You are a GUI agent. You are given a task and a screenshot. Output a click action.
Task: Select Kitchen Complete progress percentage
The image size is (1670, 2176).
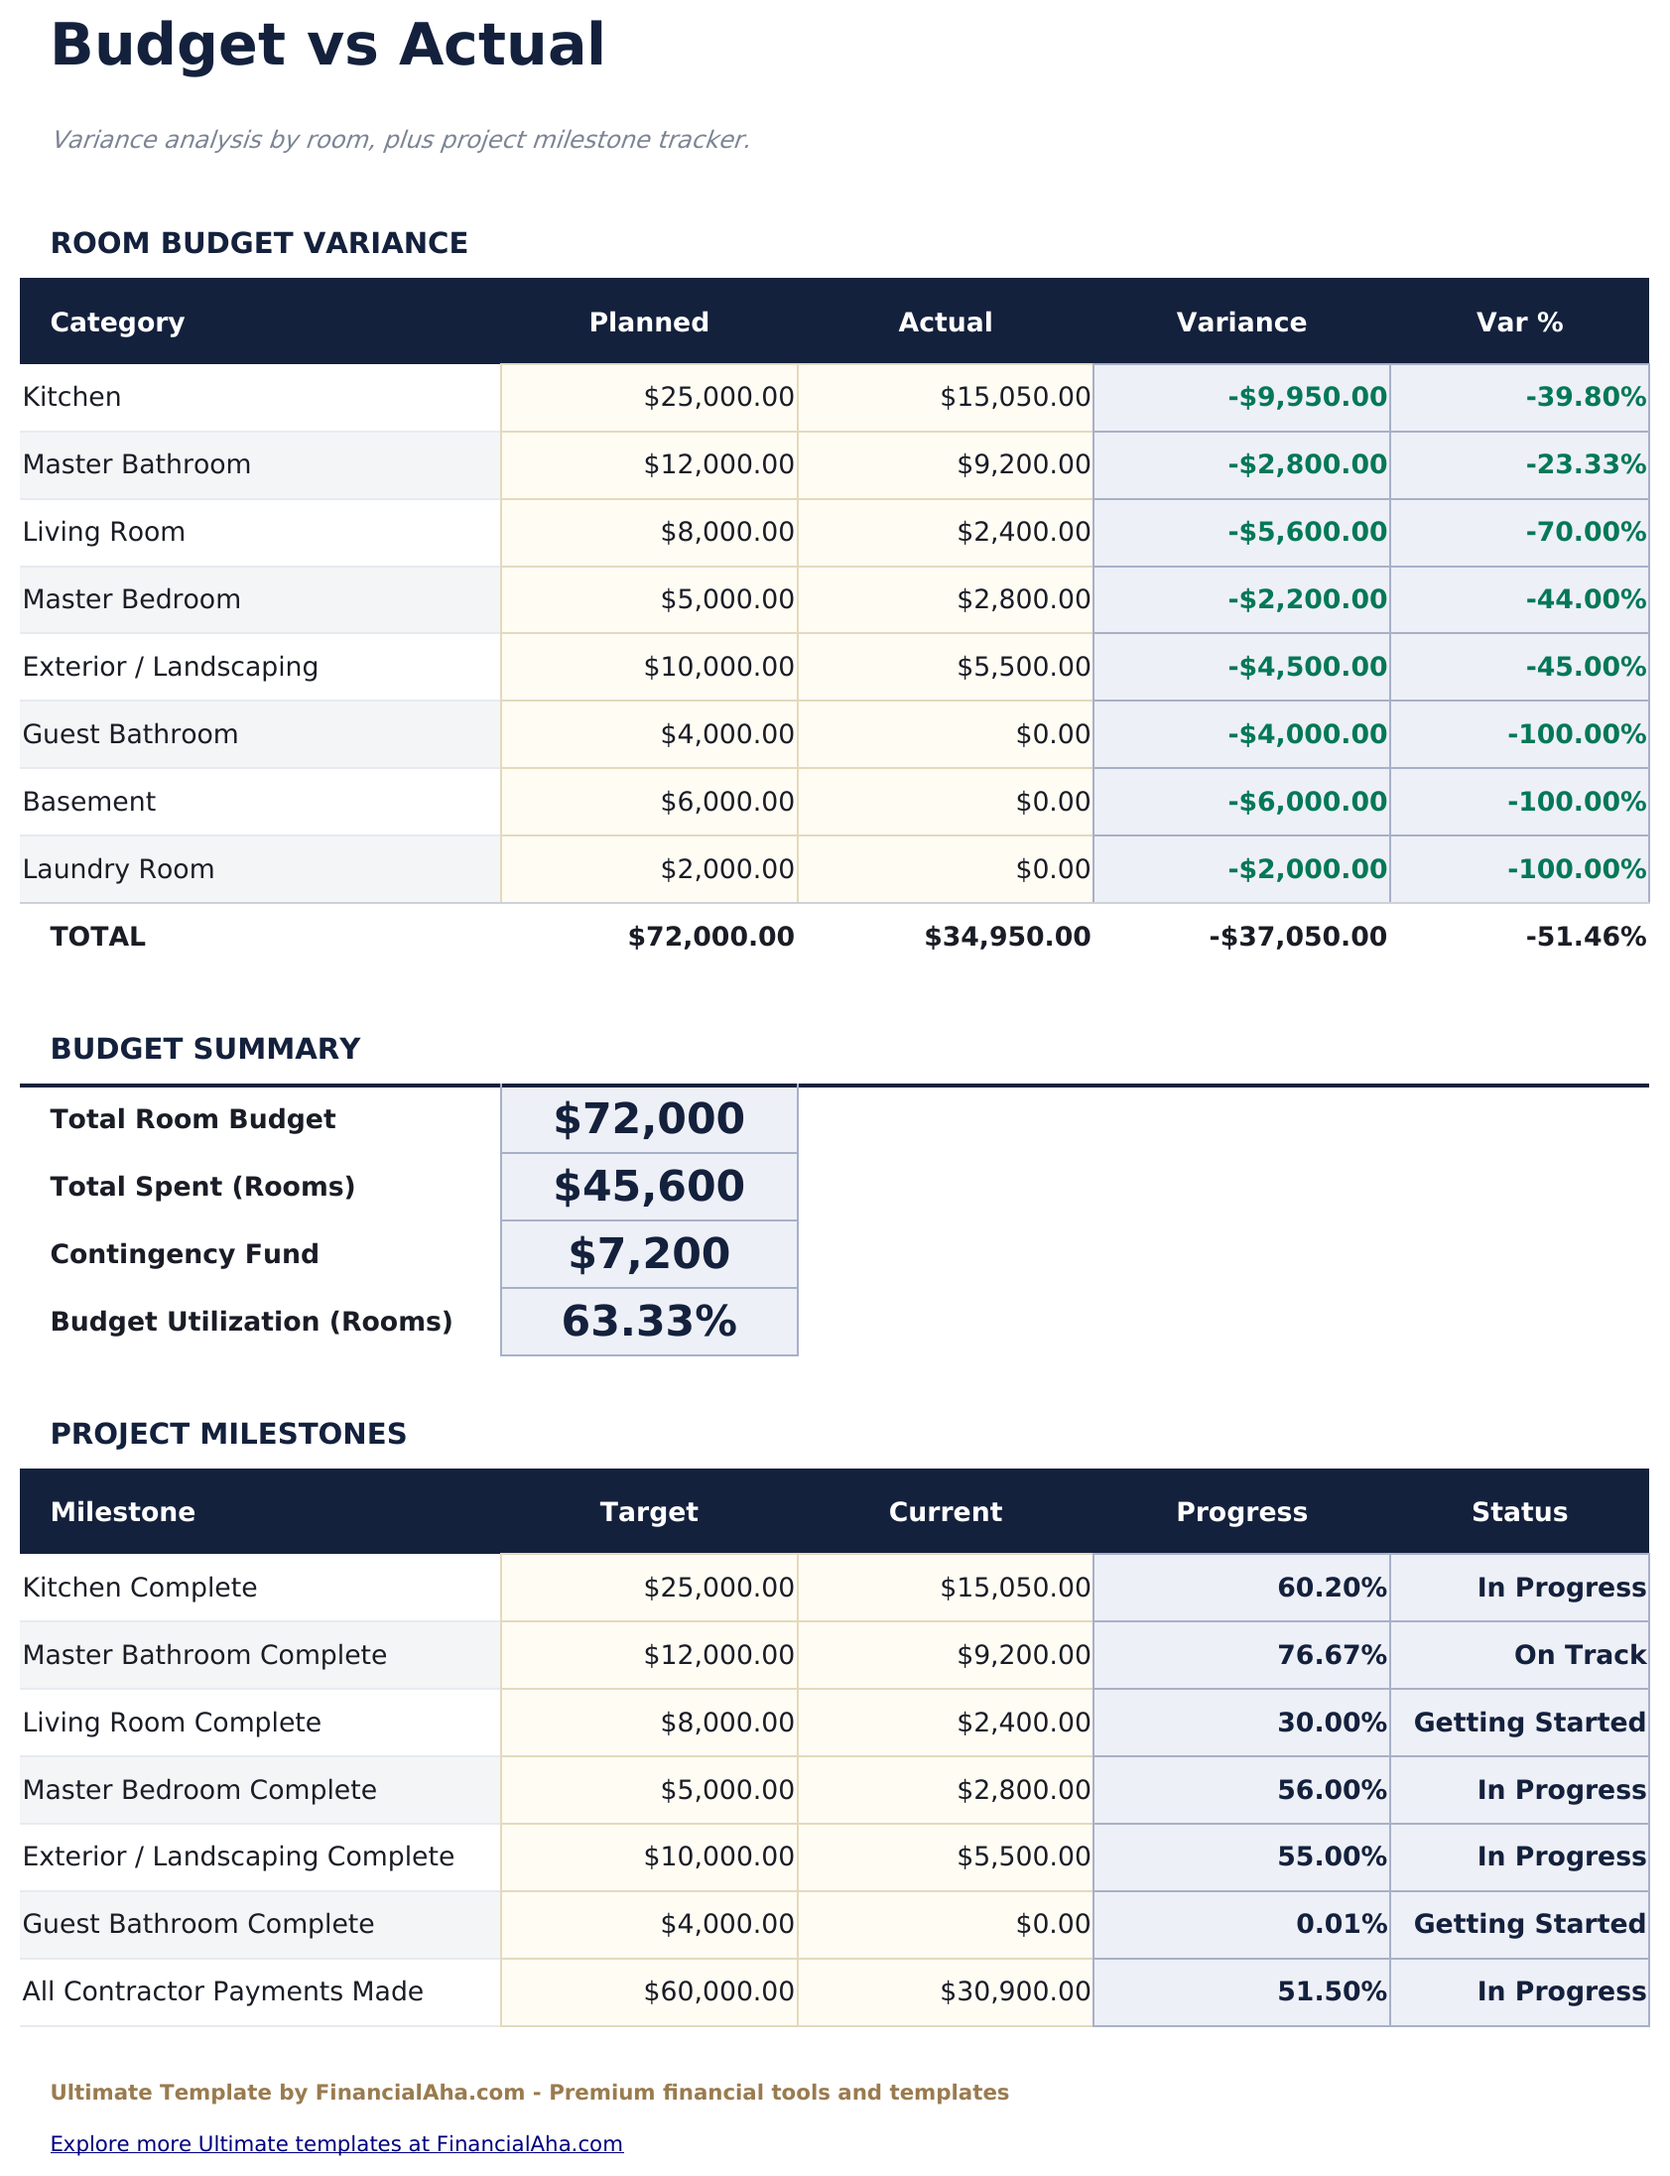[1240, 1588]
